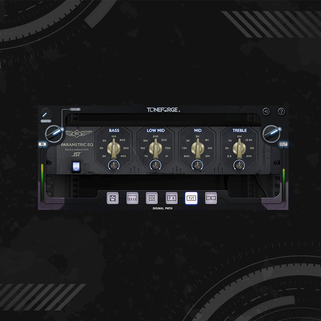This screenshot has width=321, height=321.
Task: Select the 3K mark on Mid dial
Action: point(188,141)
